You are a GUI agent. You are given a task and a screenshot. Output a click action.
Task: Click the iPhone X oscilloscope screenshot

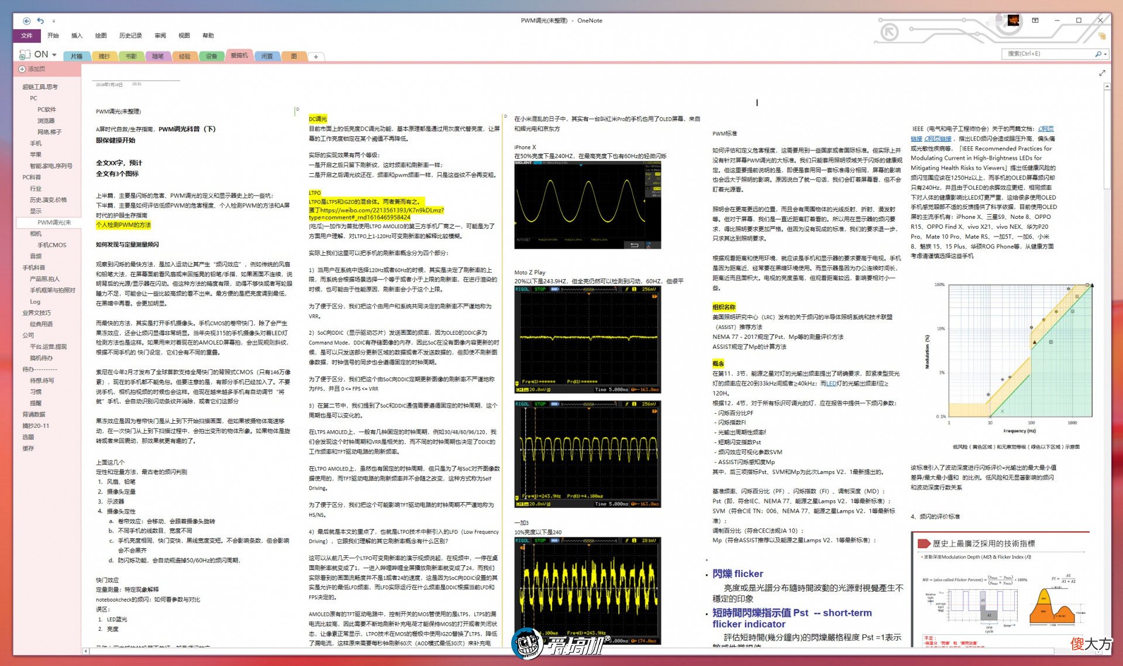point(588,205)
